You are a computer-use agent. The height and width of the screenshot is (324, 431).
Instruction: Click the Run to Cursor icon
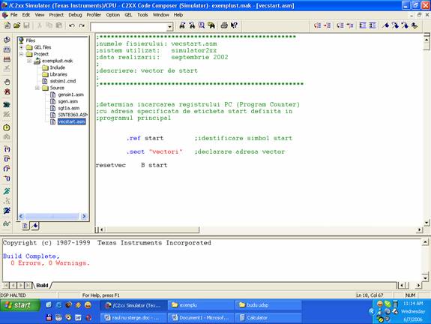tap(7, 178)
